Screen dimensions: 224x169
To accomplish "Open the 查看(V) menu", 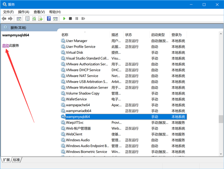I will coord(39,12).
